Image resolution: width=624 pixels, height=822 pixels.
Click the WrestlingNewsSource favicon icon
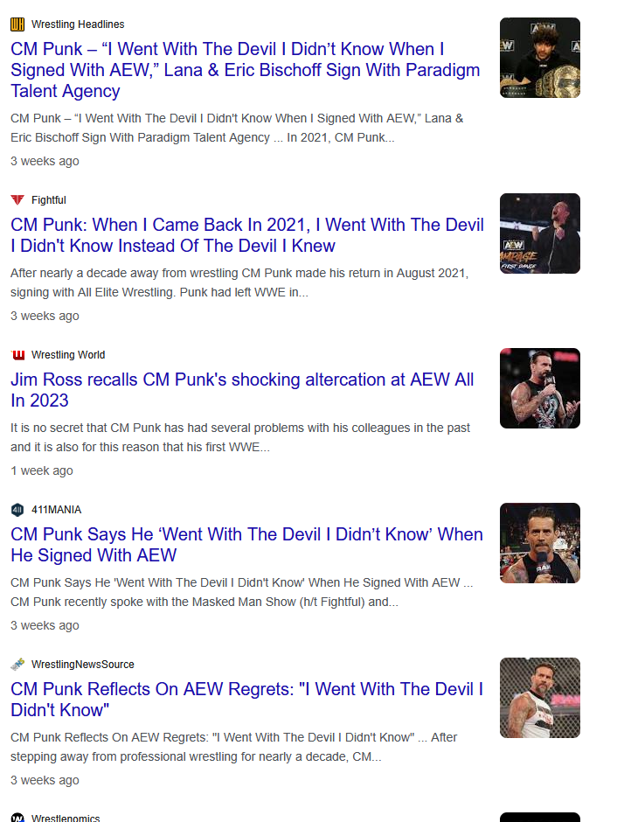pyautogui.click(x=17, y=665)
